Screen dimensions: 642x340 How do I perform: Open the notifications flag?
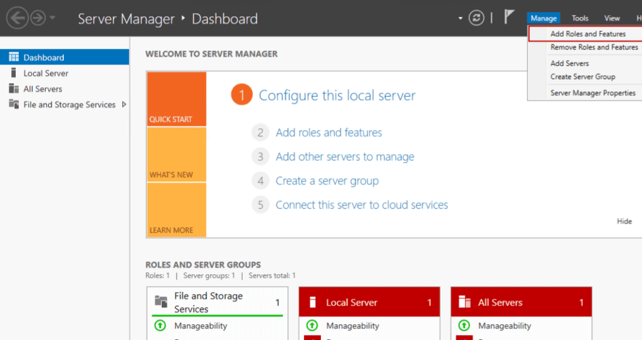[x=509, y=17]
